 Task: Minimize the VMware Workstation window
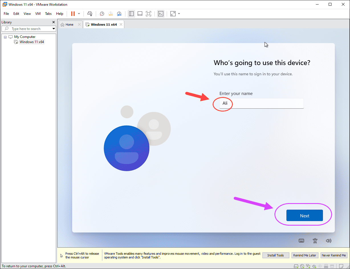[x=317, y=4]
